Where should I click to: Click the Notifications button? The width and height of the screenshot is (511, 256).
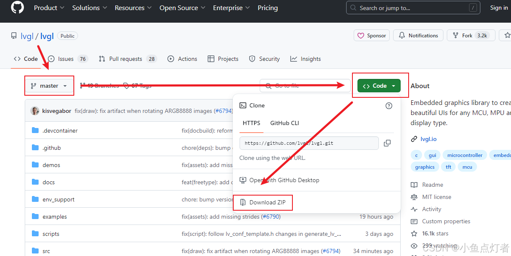pos(418,36)
